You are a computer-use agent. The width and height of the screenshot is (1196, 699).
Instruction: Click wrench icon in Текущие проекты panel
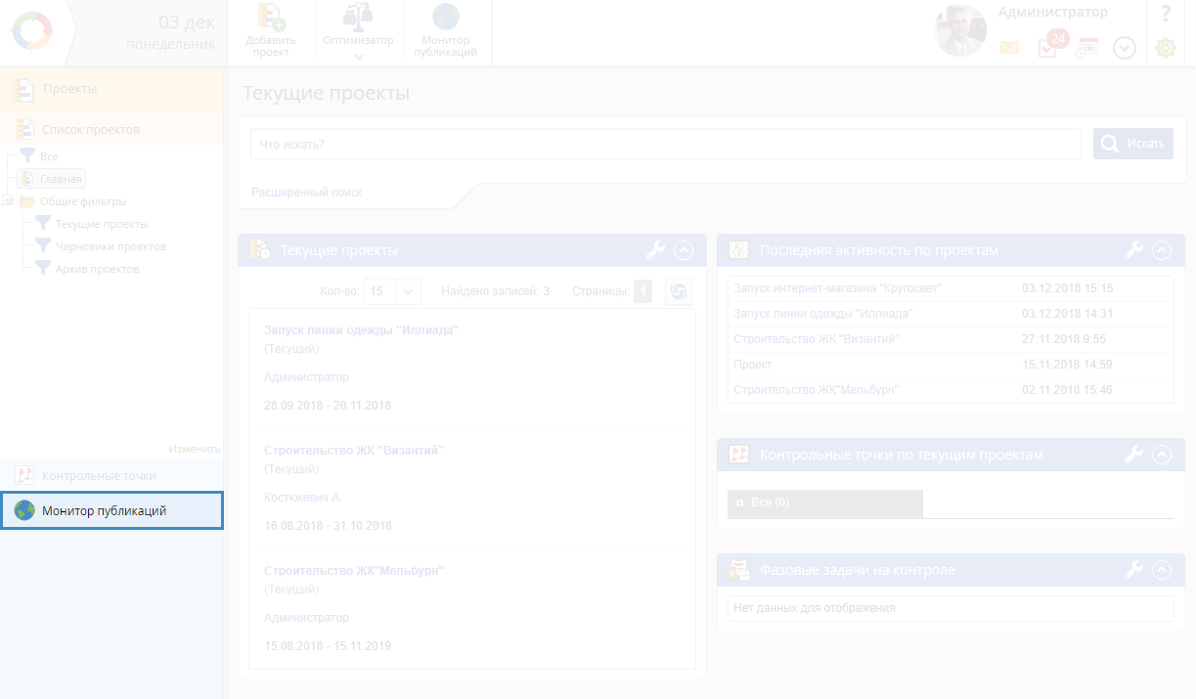coord(655,250)
